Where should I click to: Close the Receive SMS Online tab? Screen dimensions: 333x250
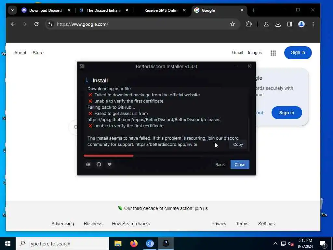coord(184,10)
